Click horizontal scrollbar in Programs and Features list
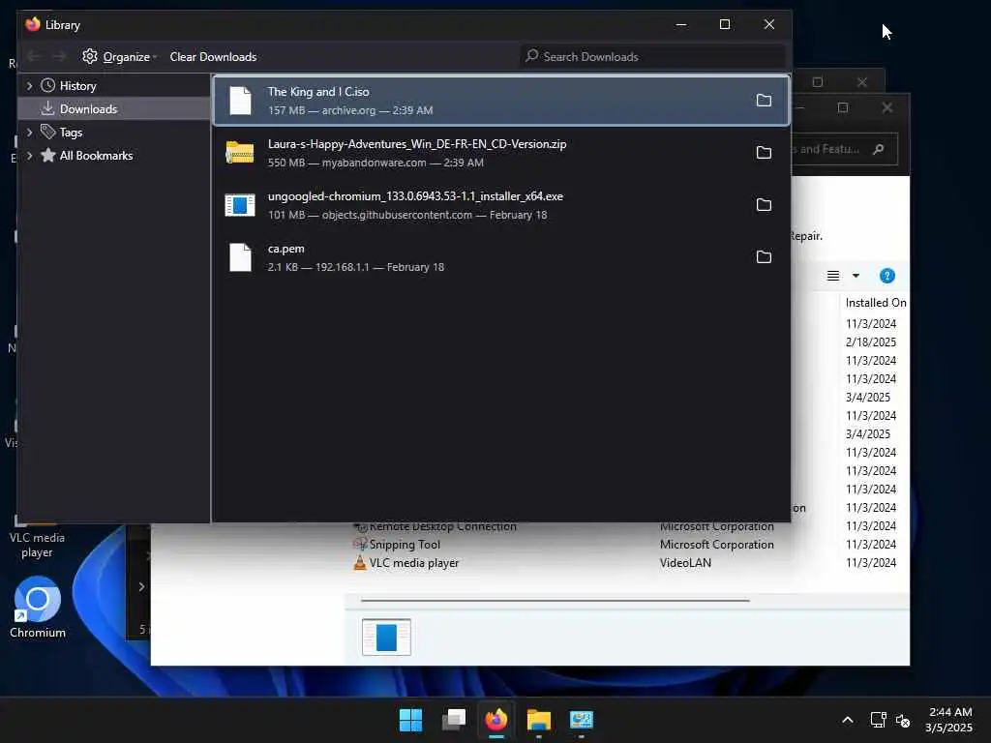 click(555, 600)
